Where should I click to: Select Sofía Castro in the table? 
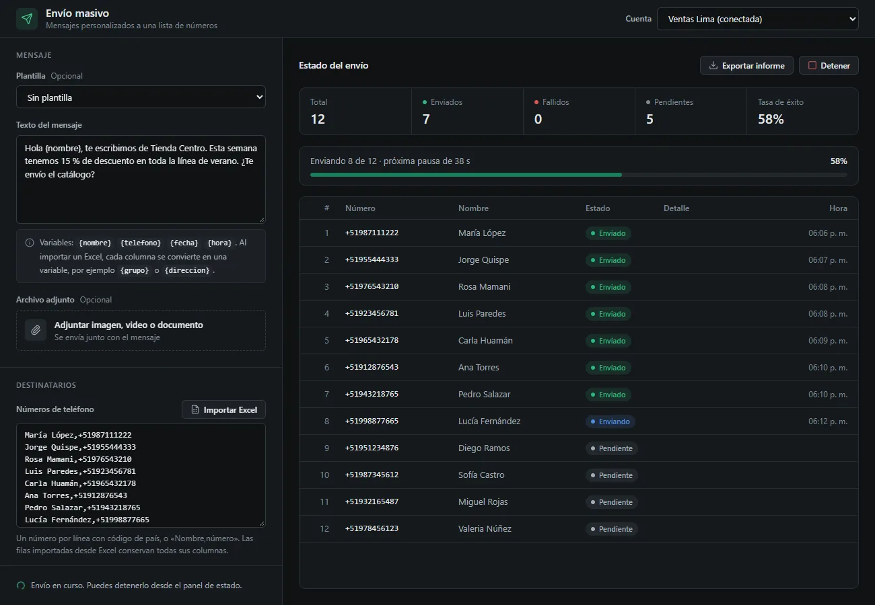click(x=481, y=475)
